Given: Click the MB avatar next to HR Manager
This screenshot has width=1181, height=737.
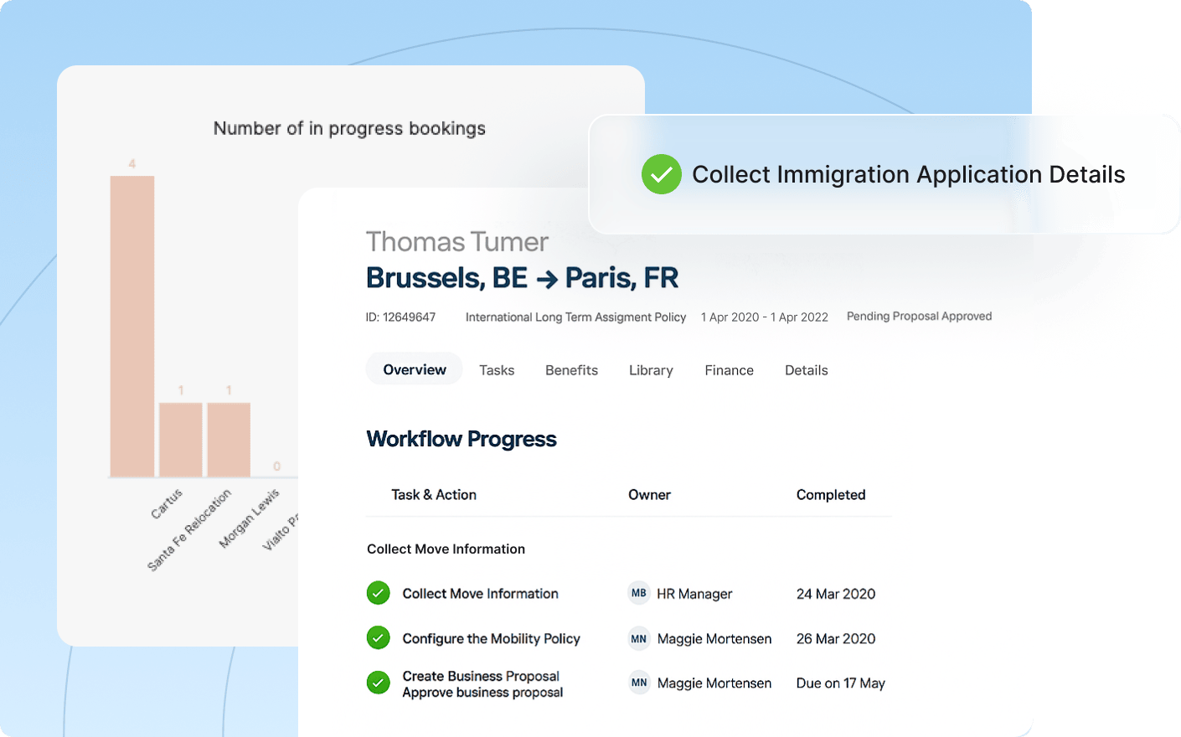Looking at the screenshot, I should pyautogui.click(x=639, y=593).
